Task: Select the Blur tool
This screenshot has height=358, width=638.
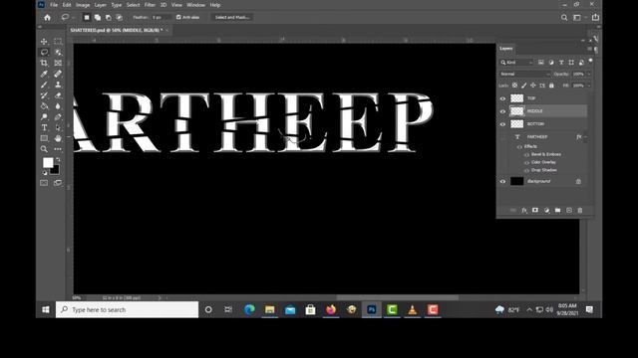Action: tap(58, 106)
